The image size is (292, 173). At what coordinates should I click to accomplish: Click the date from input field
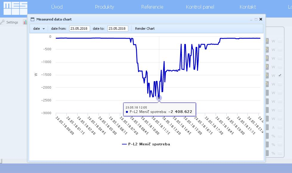tap(79, 29)
